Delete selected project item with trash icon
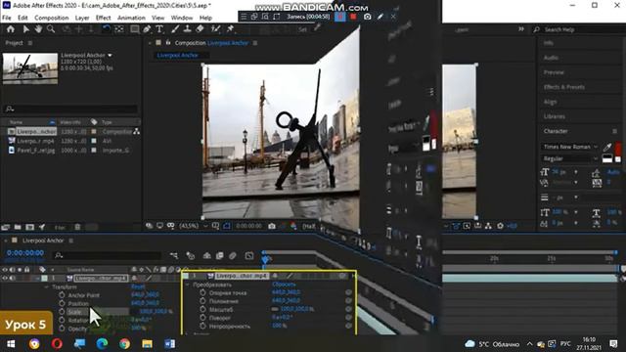Image resolution: width=626 pixels, height=352 pixels. click(x=77, y=227)
